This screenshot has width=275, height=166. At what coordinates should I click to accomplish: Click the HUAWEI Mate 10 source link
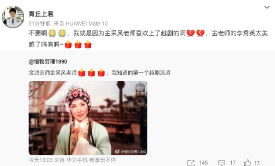pyautogui.click(x=87, y=24)
